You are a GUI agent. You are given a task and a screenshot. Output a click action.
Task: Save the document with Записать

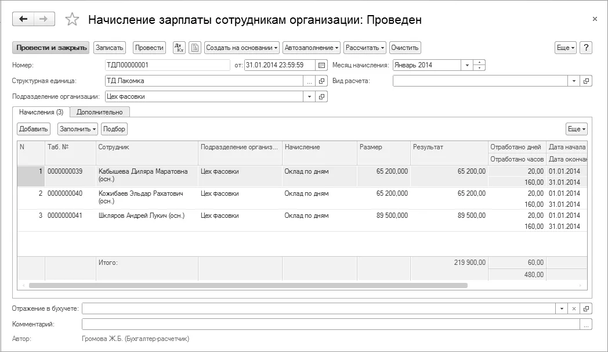109,48
